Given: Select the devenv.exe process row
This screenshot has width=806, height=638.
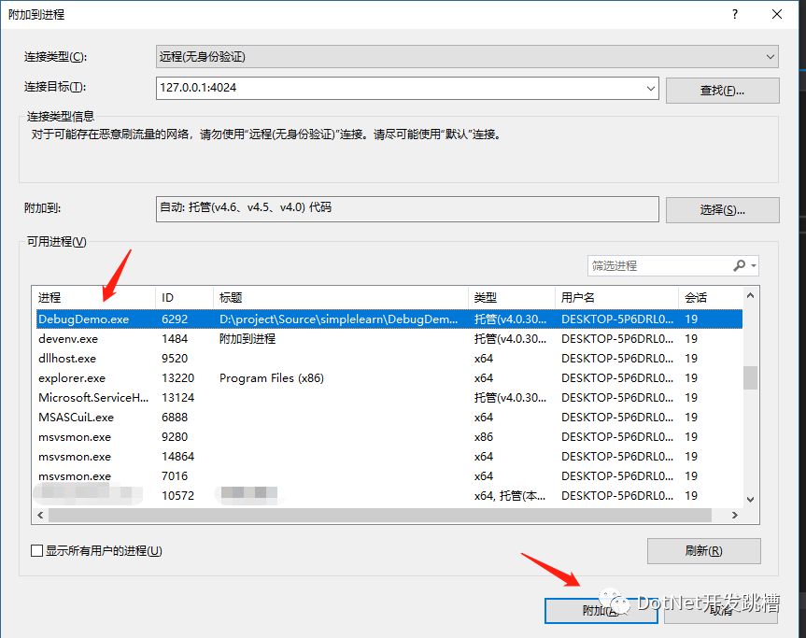Looking at the screenshot, I should [389, 339].
